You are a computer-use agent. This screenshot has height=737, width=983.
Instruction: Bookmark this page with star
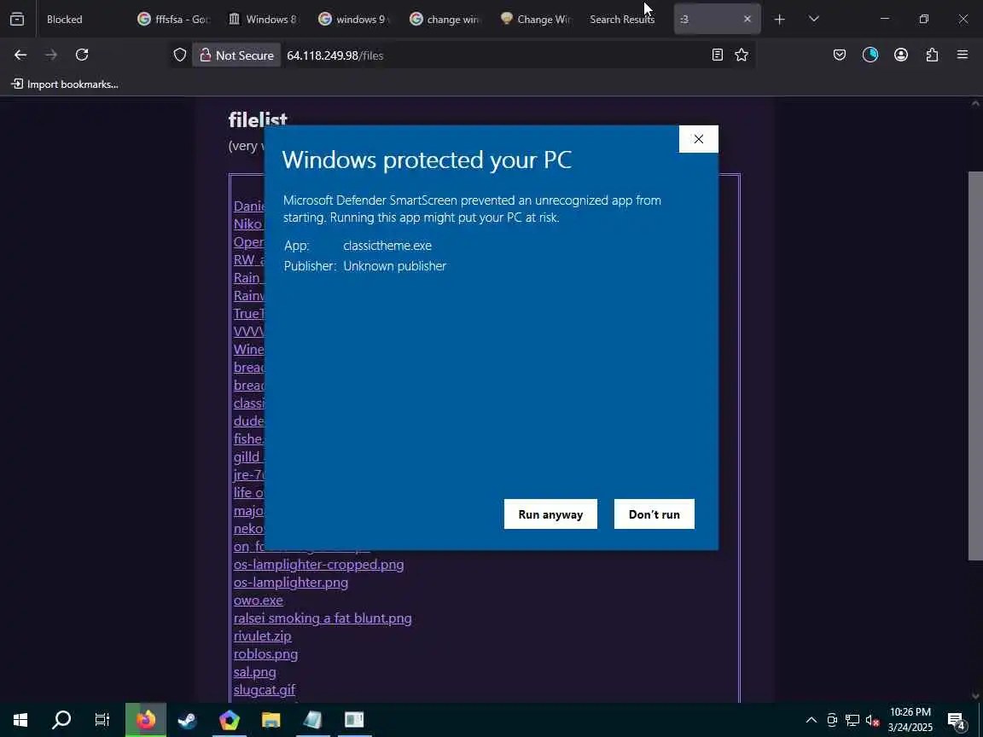click(742, 55)
